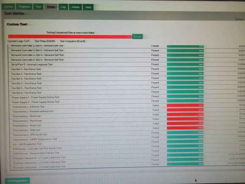Select 'Total memory - Read test' row
Screen dimensions: 245x184
(127, 115)
